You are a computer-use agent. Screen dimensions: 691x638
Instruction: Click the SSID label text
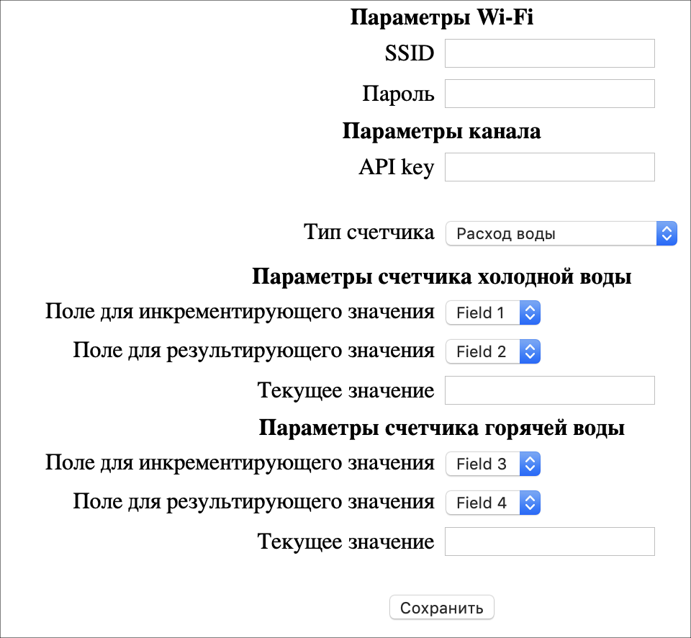coord(410,54)
